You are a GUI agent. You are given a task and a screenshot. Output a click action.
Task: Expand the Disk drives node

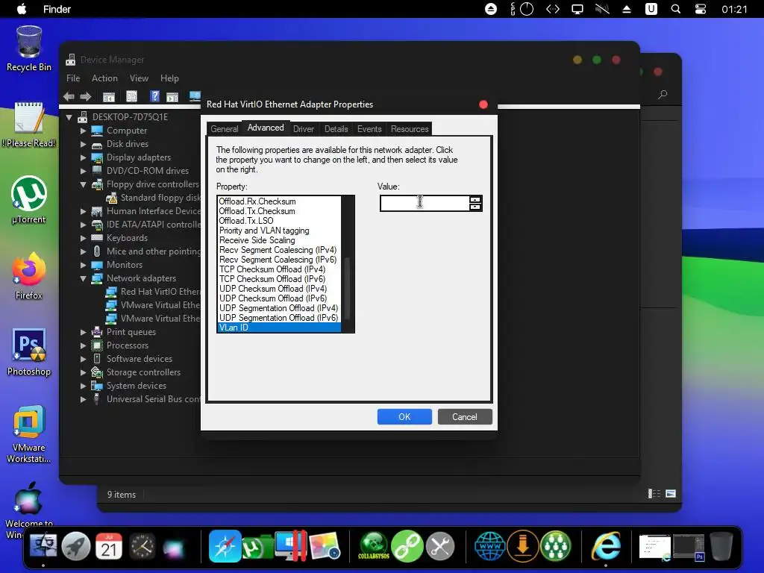point(84,144)
